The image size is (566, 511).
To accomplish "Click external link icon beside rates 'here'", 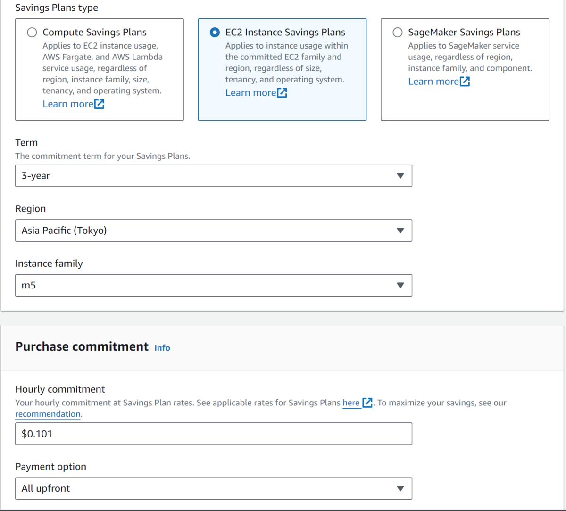I will 367,403.
